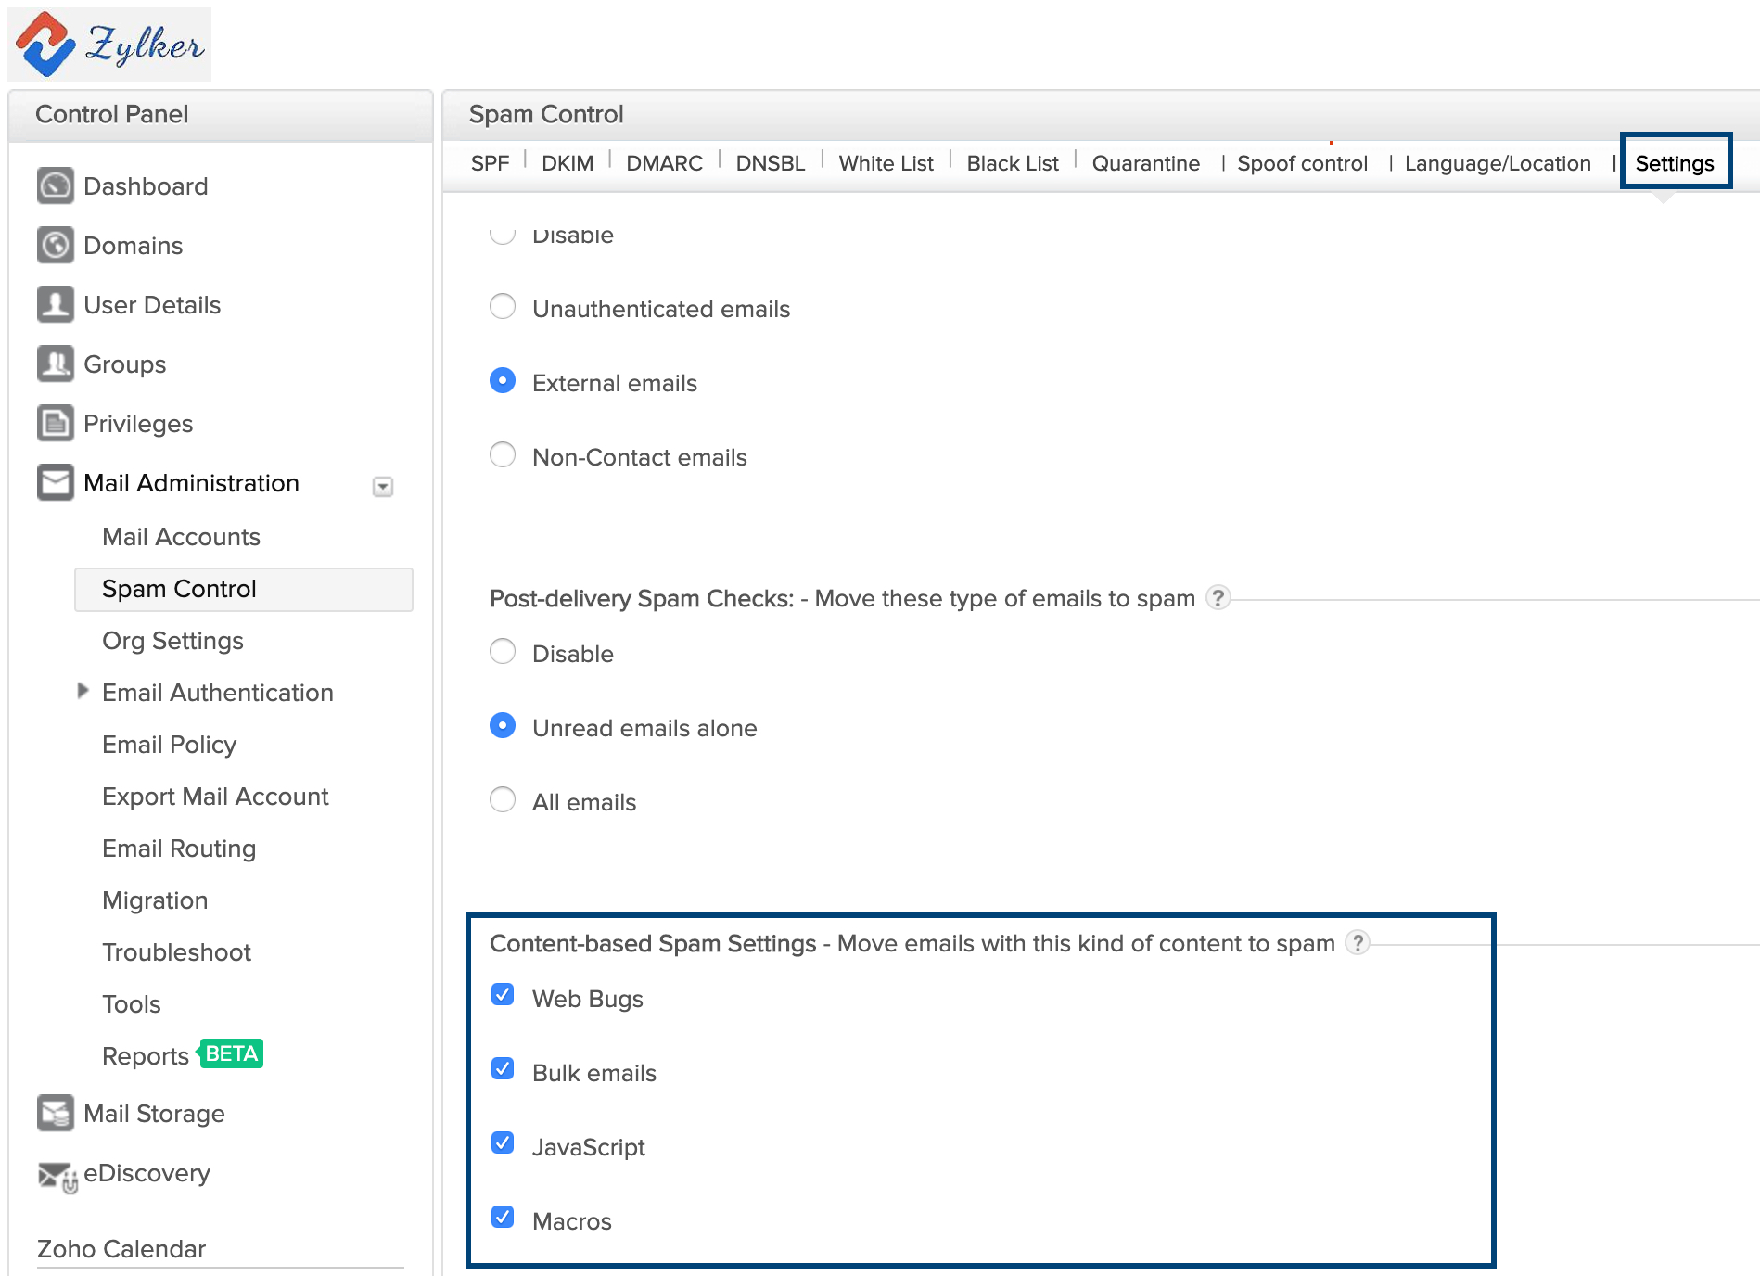The height and width of the screenshot is (1276, 1760).
Task: Select the All emails radio option
Action: click(503, 799)
